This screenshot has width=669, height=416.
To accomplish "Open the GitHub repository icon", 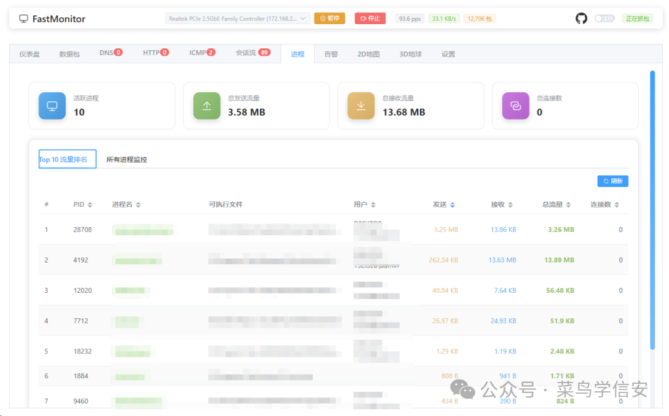I will coord(581,19).
